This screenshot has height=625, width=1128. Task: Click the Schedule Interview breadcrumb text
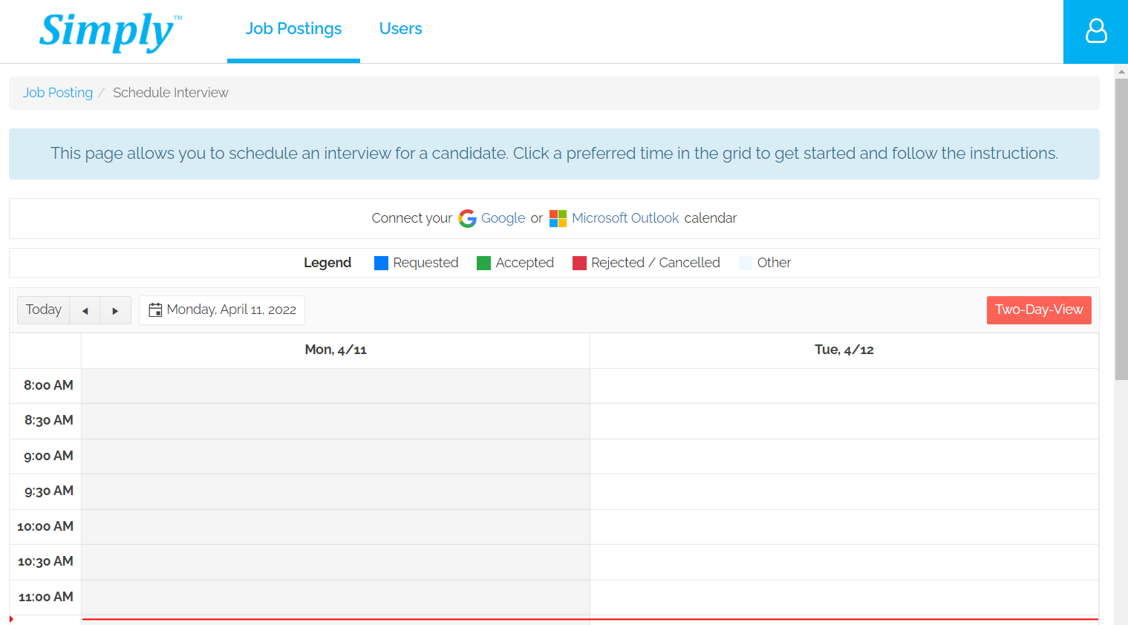(171, 93)
